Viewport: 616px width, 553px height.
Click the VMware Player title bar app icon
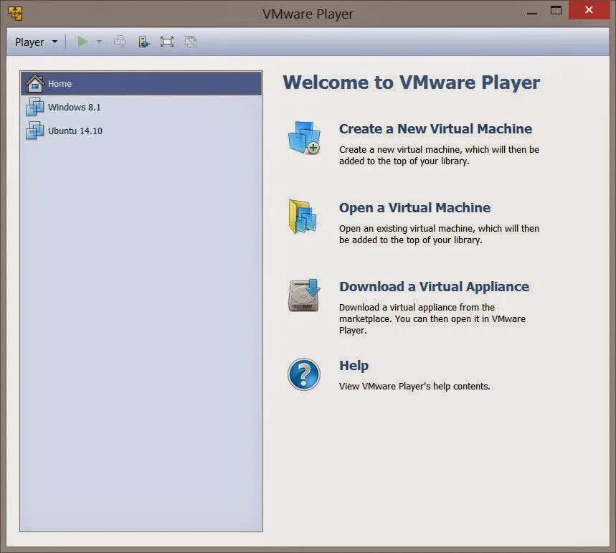(x=15, y=14)
